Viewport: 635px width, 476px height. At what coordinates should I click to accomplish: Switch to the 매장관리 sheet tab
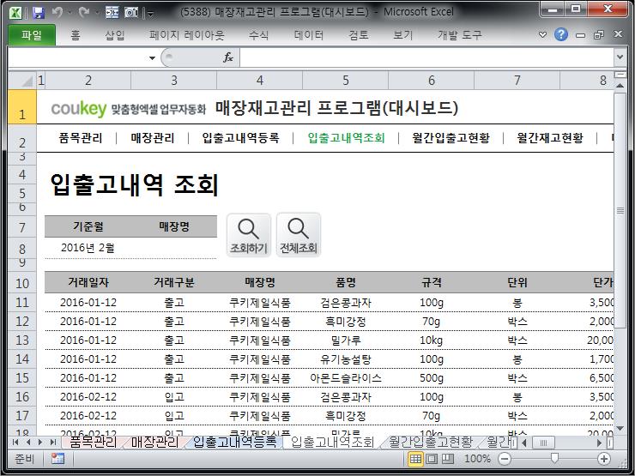pyautogui.click(x=155, y=442)
